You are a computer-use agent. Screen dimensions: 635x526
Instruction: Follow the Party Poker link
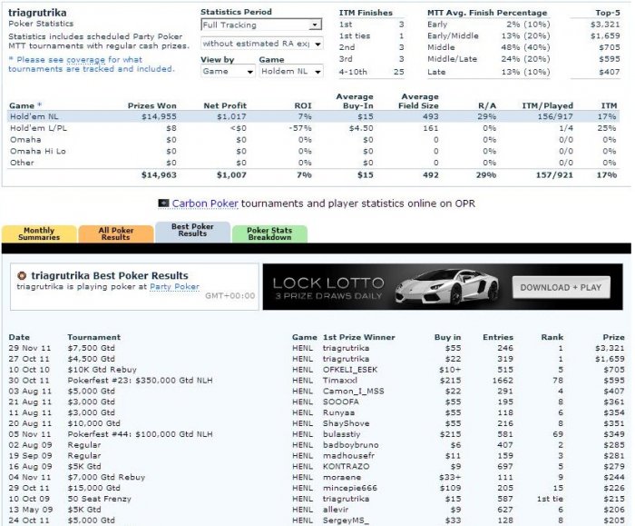[174, 287]
